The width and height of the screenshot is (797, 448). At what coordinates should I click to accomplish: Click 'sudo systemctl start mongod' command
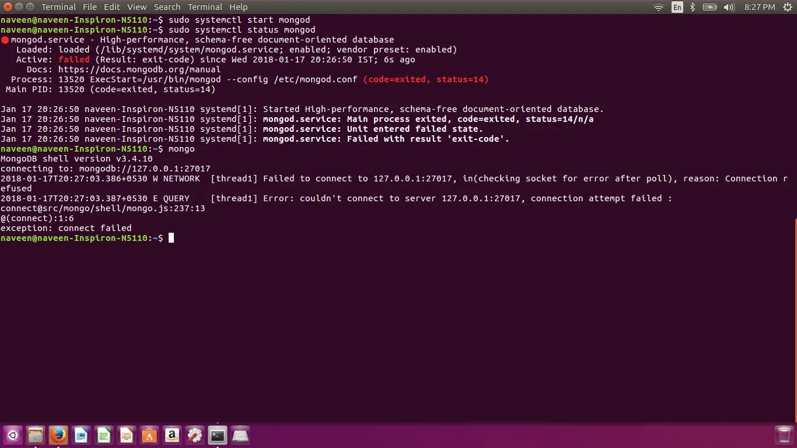click(239, 20)
